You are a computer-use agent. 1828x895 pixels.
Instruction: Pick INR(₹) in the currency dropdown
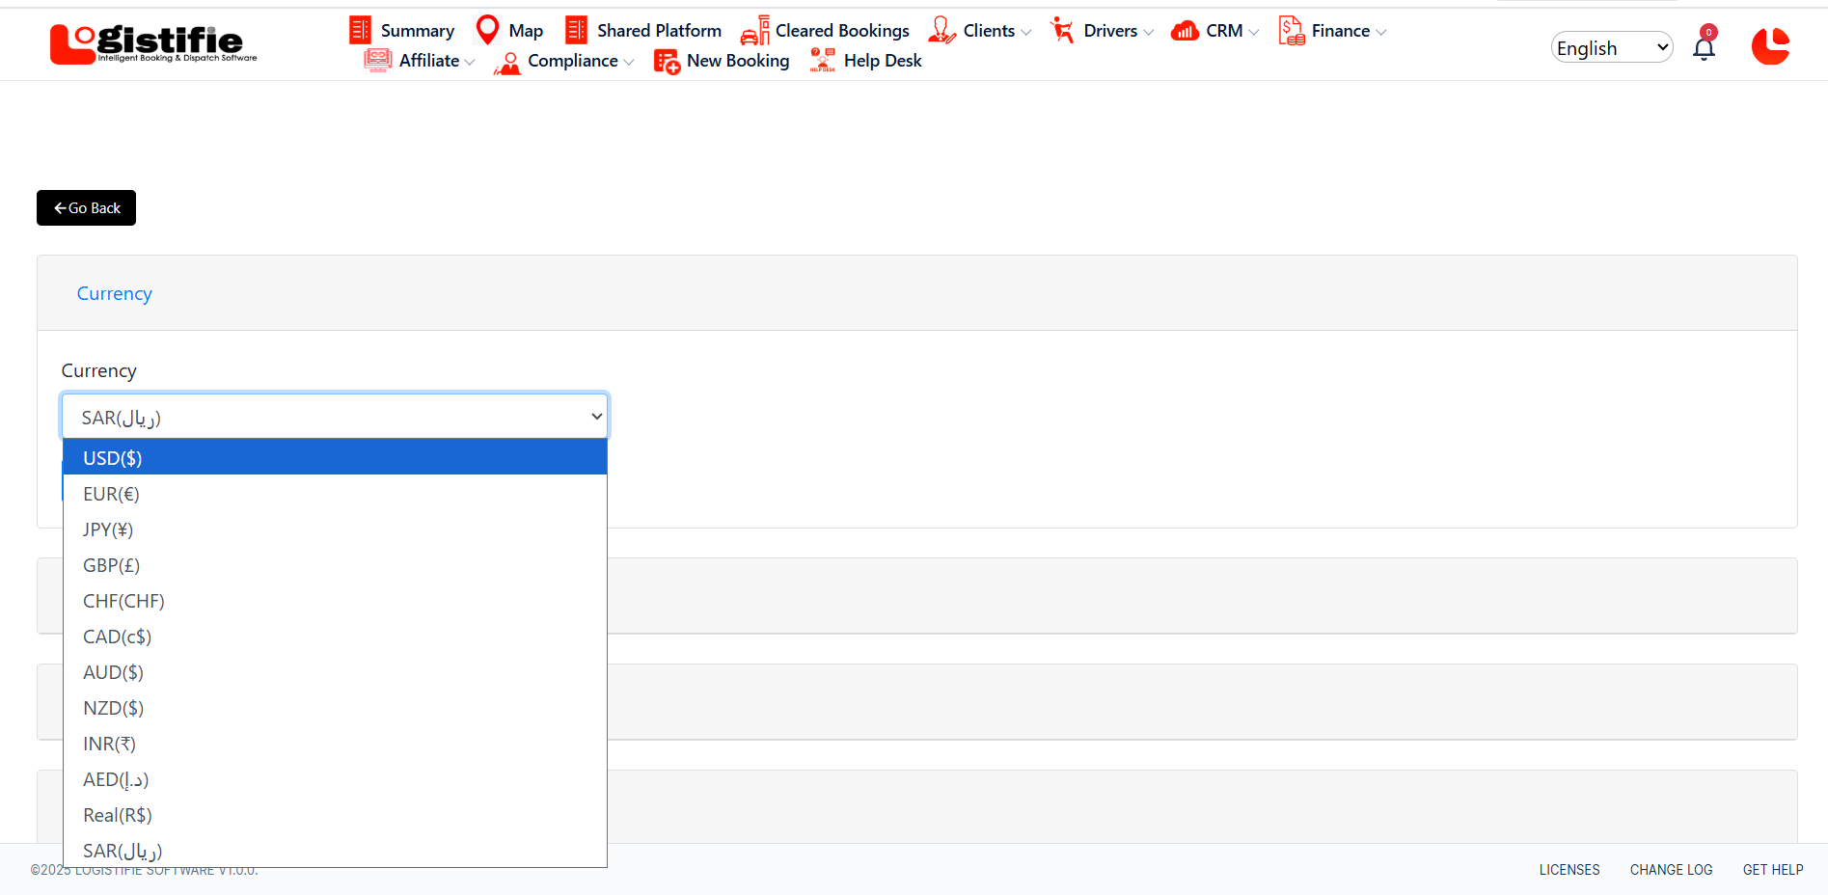110,744
